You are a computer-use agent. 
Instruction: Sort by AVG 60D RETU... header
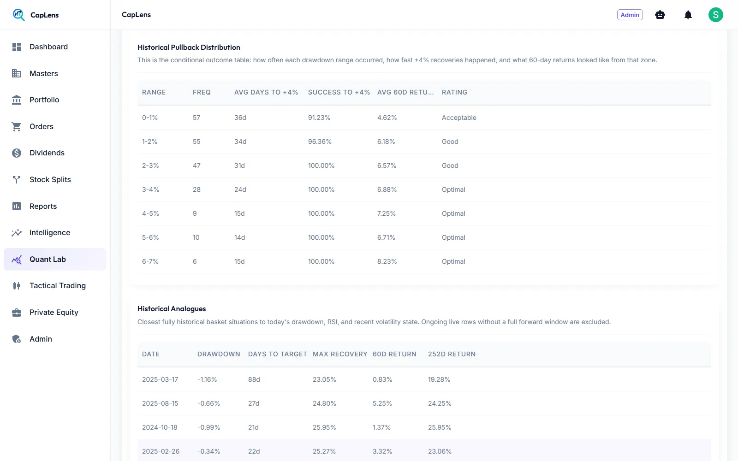point(405,92)
